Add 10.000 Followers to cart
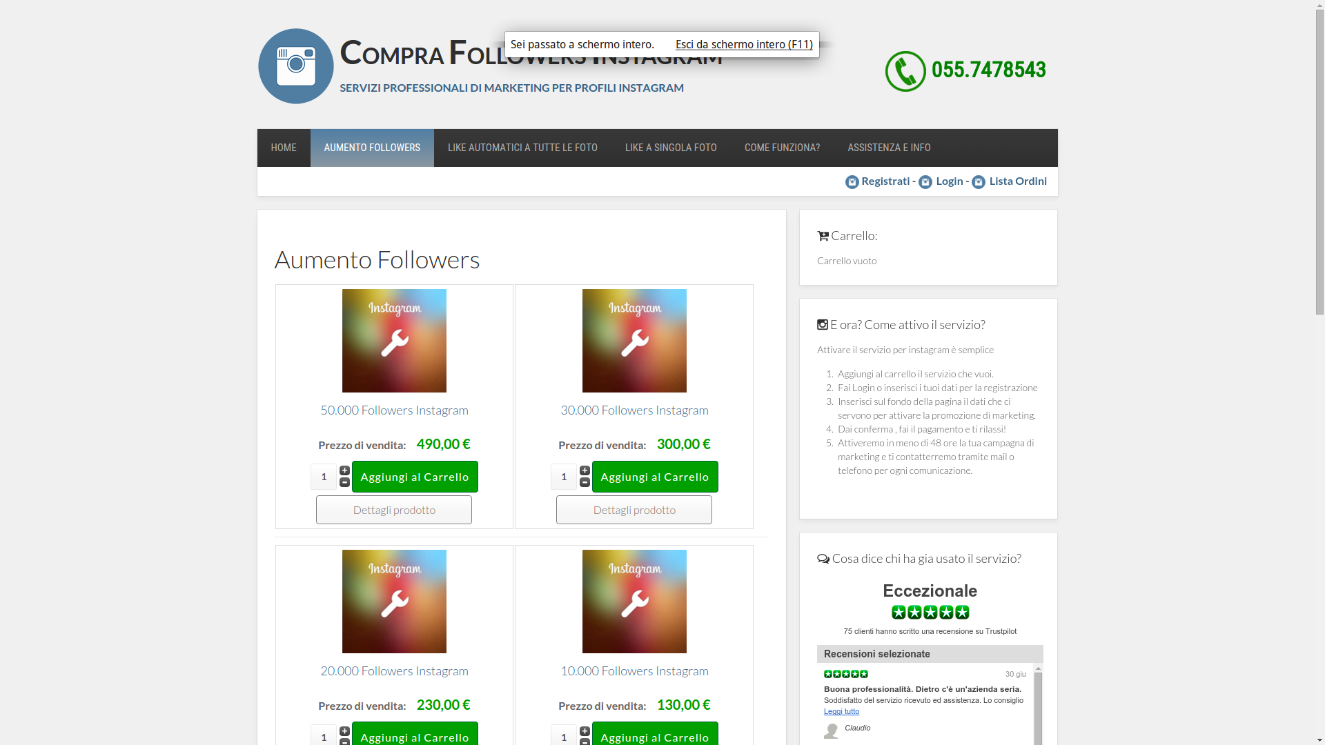1325x745 pixels. point(655,734)
